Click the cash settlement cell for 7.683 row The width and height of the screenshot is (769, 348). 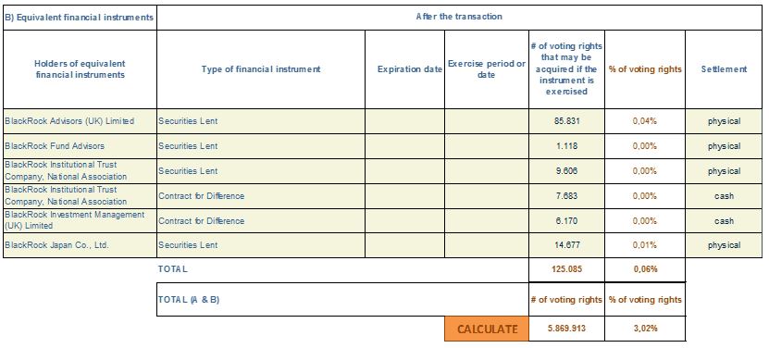coord(724,196)
